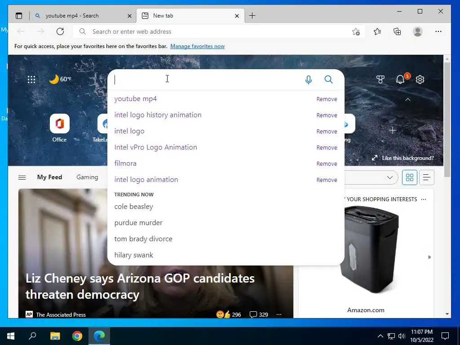Select filmora search suggestion
This screenshot has width=460, height=345.
point(126,164)
